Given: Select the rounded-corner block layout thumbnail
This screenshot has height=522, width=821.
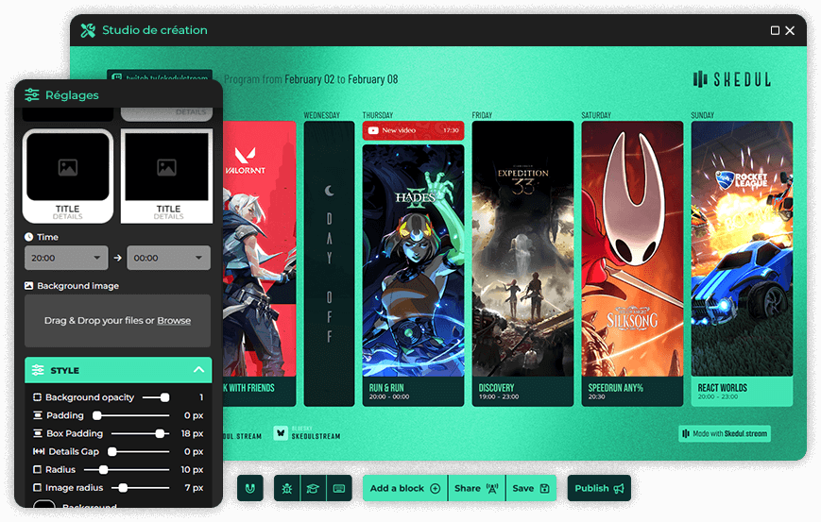Looking at the screenshot, I should (68, 177).
